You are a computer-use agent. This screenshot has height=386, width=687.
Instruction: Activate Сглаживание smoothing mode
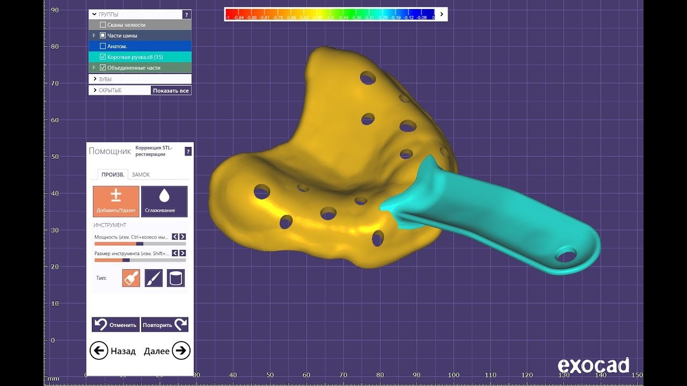pyautogui.click(x=164, y=202)
